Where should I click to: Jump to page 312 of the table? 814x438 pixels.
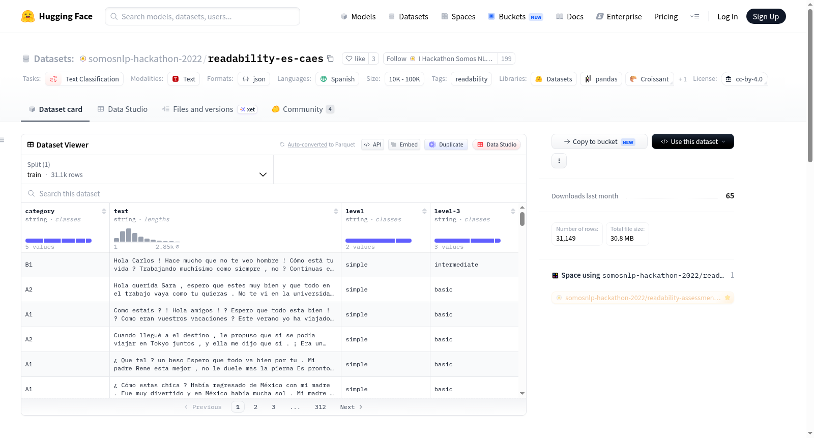click(x=320, y=407)
